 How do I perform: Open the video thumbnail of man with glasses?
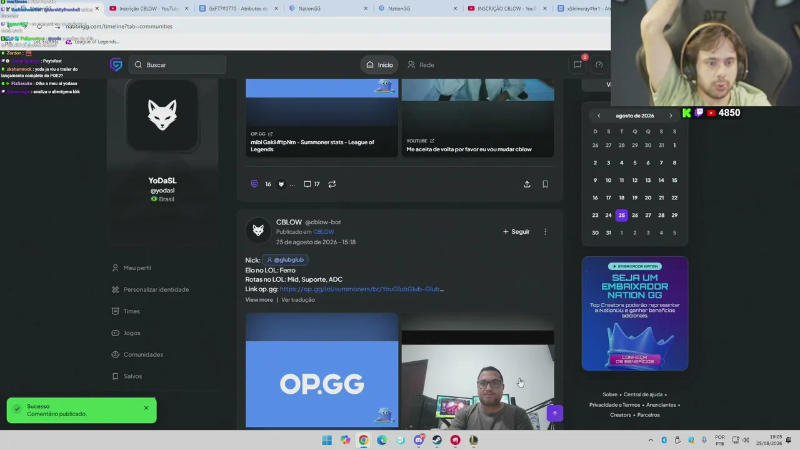pos(477,371)
